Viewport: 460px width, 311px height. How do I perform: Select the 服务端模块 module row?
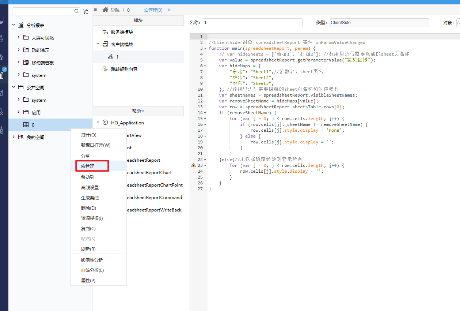pyautogui.click(x=138, y=32)
